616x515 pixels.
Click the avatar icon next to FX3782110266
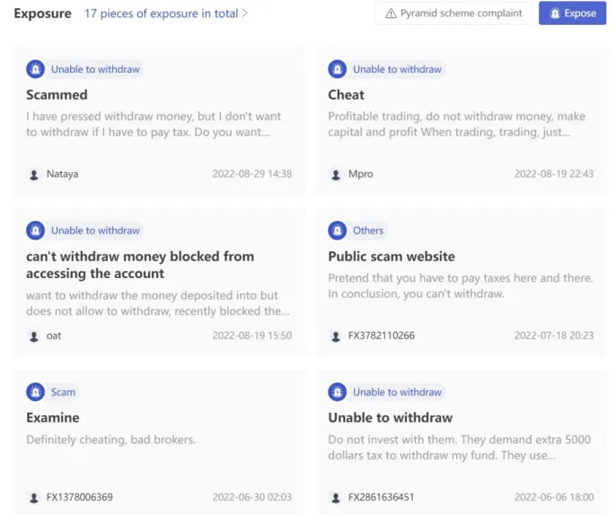[x=336, y=336]
